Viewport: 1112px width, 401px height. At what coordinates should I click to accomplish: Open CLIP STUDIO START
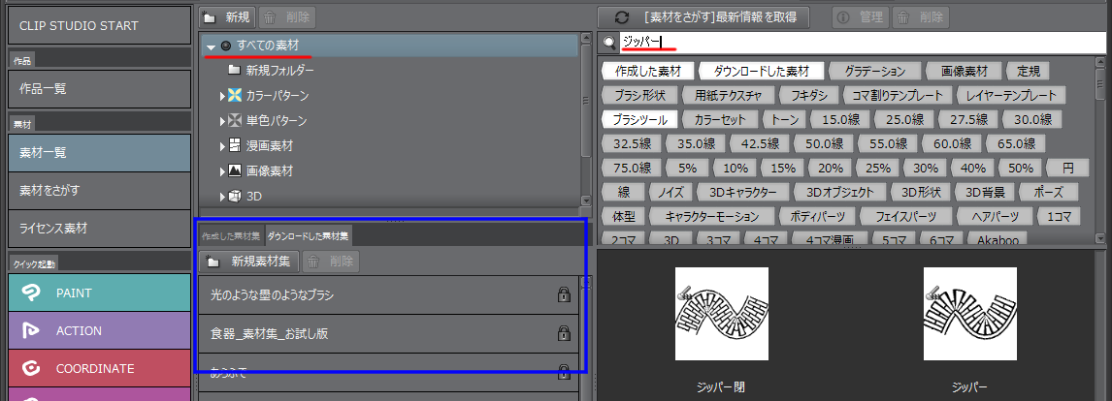click(99, 25)
